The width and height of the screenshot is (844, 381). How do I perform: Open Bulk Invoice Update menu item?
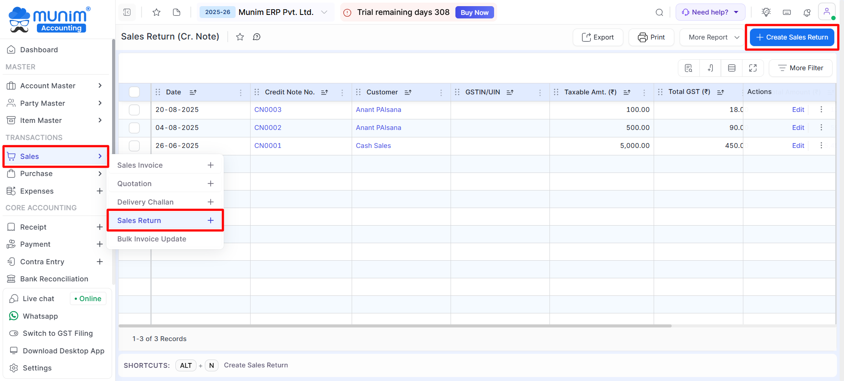152,239
